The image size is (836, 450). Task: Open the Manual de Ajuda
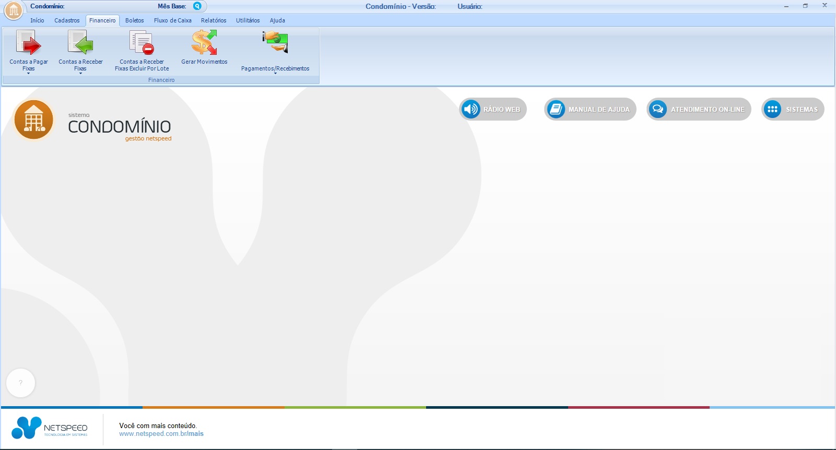click(x=590, y=109)
